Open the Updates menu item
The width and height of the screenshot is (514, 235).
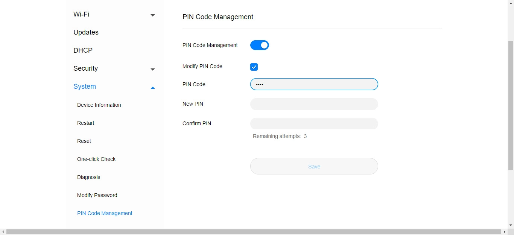(x=86, y=32)
